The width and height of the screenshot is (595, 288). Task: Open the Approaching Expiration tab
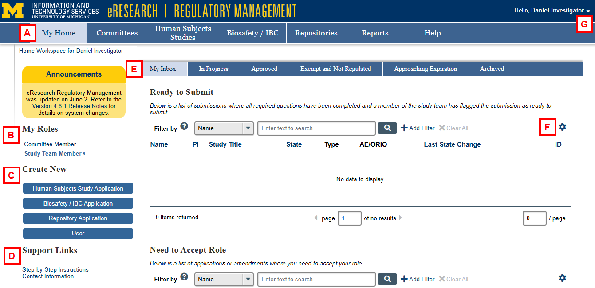425,69
